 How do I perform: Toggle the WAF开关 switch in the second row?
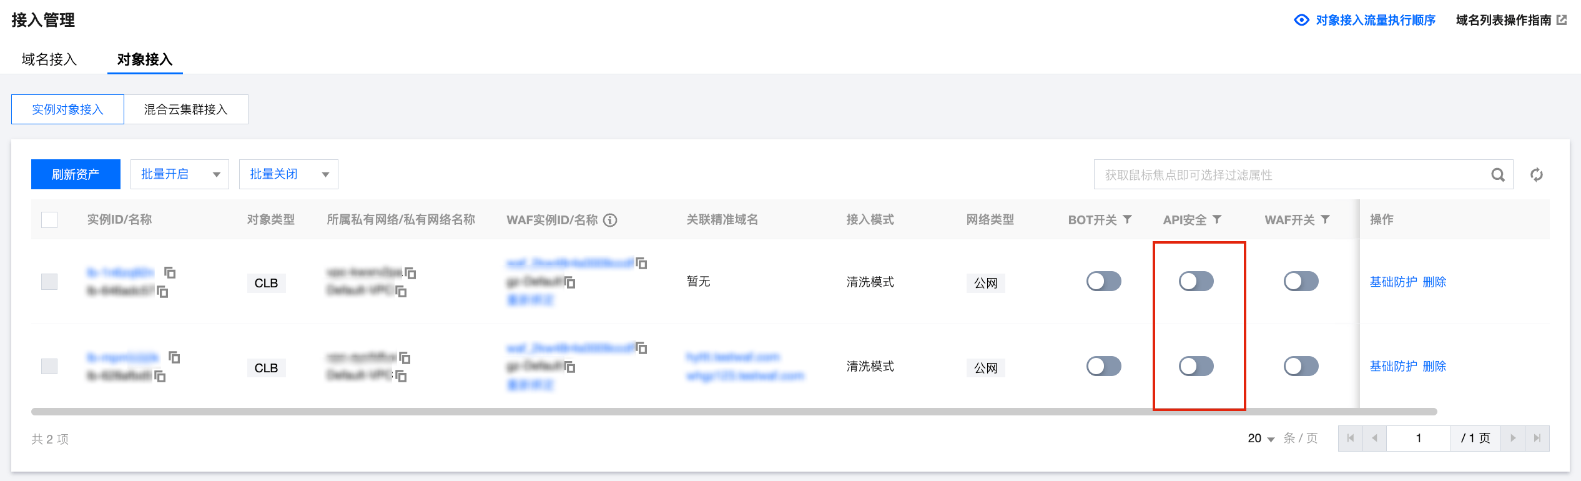pyautogui.click(x=1301, y=366)
